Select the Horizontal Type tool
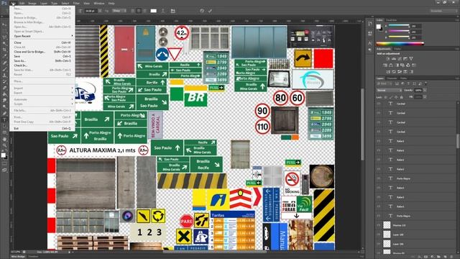The image size is (460, 259). pos(4,120)
